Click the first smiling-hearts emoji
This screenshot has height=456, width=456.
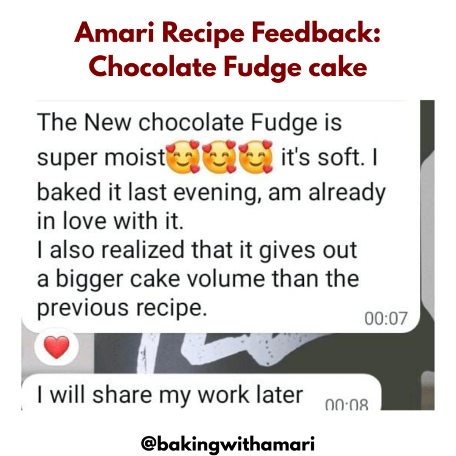tap(183, 157)
